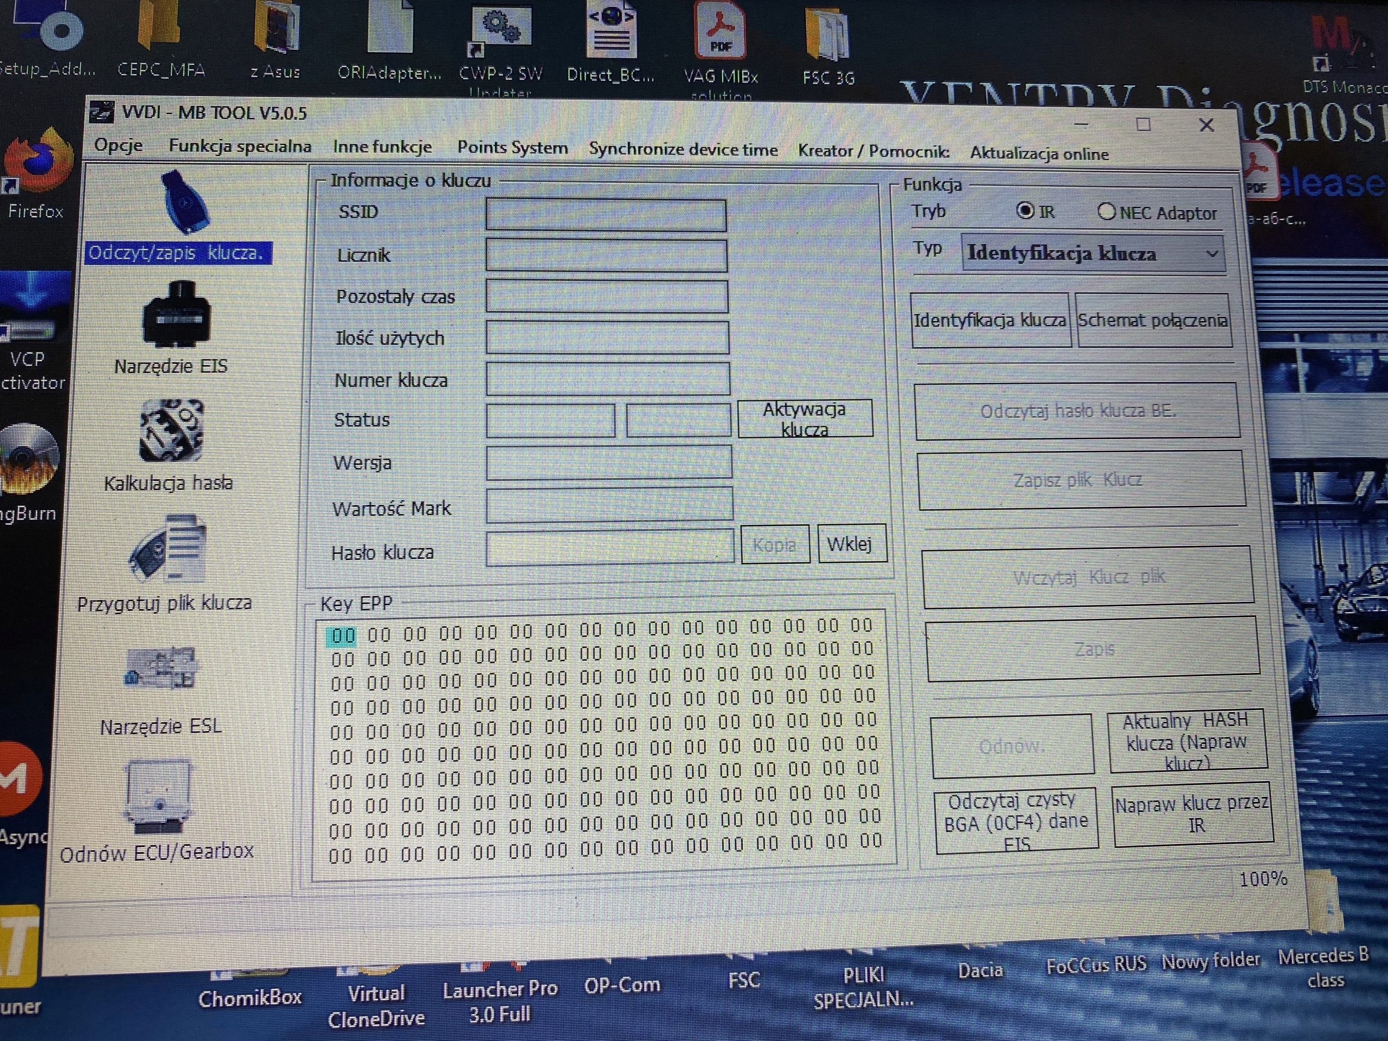This screenshot has height=1041, width=1388.
Task: Open the Narzędzie EIS tool icon
Action: click(176, 314)
